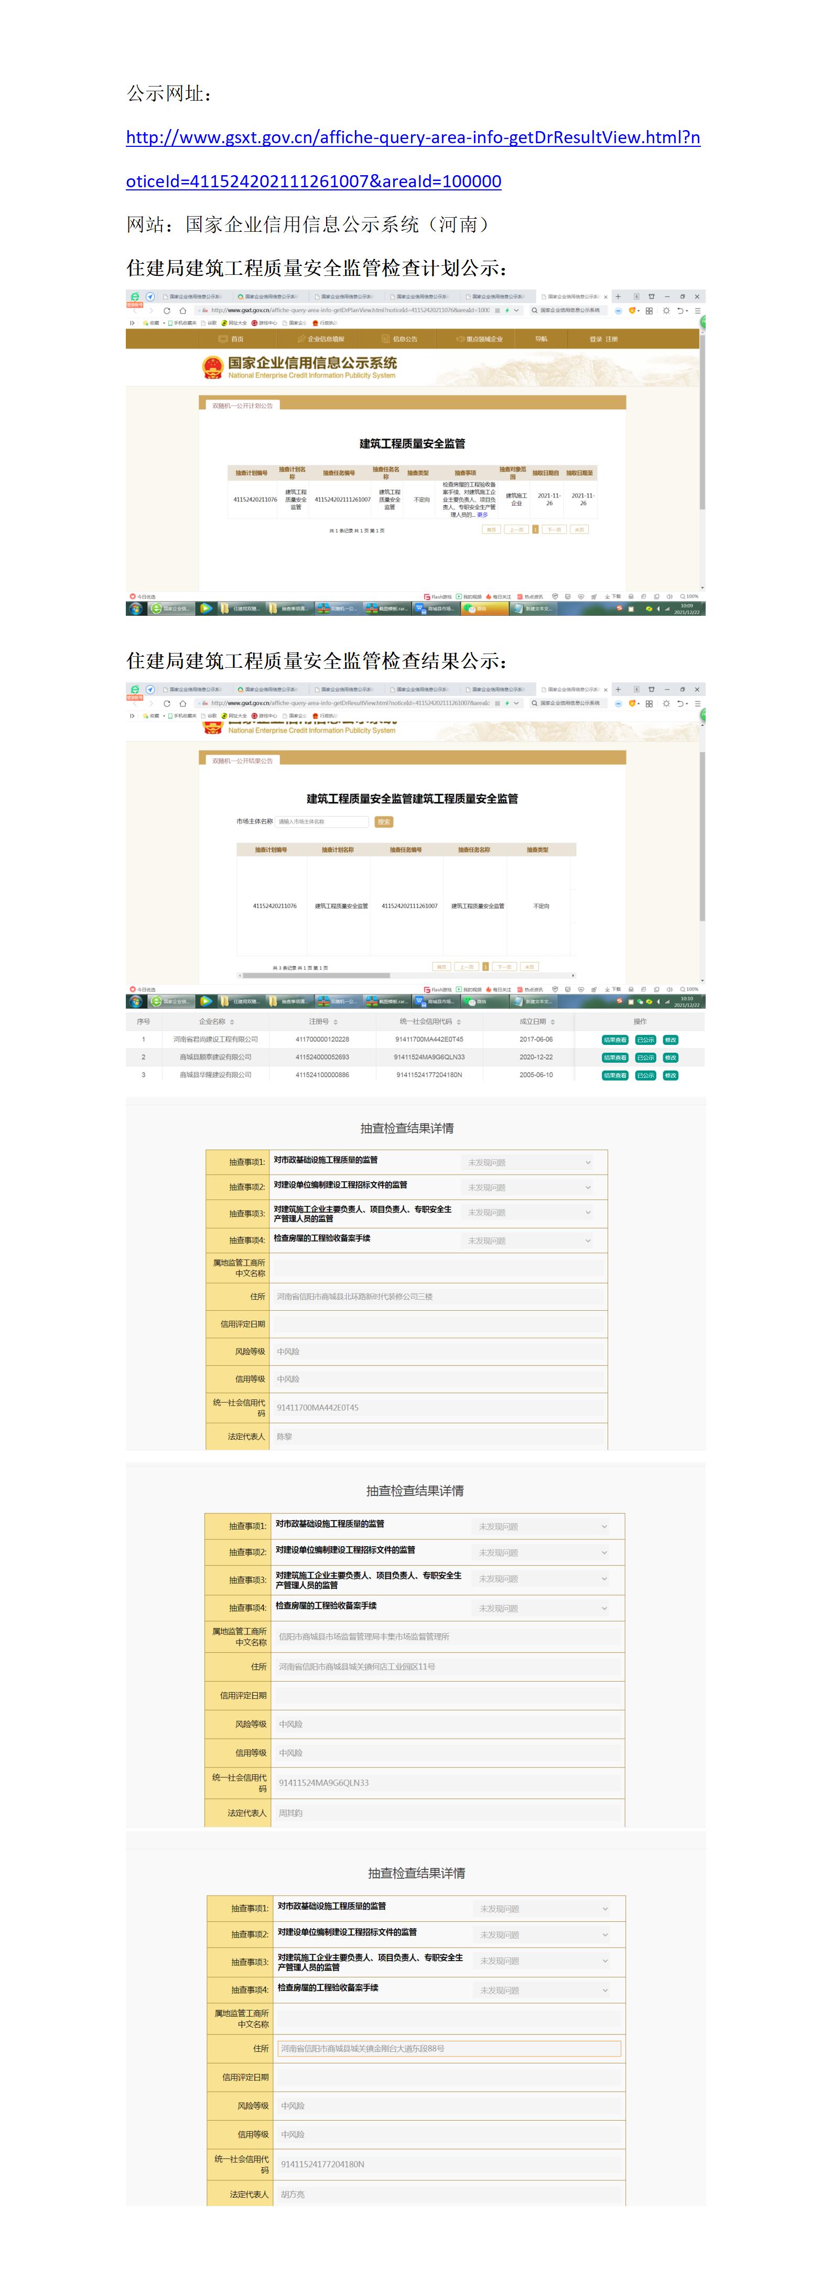832x2290 pixels.
Task: Click the refresh icon in the plan-notice browser screenshot
Action: click(166, 311)
